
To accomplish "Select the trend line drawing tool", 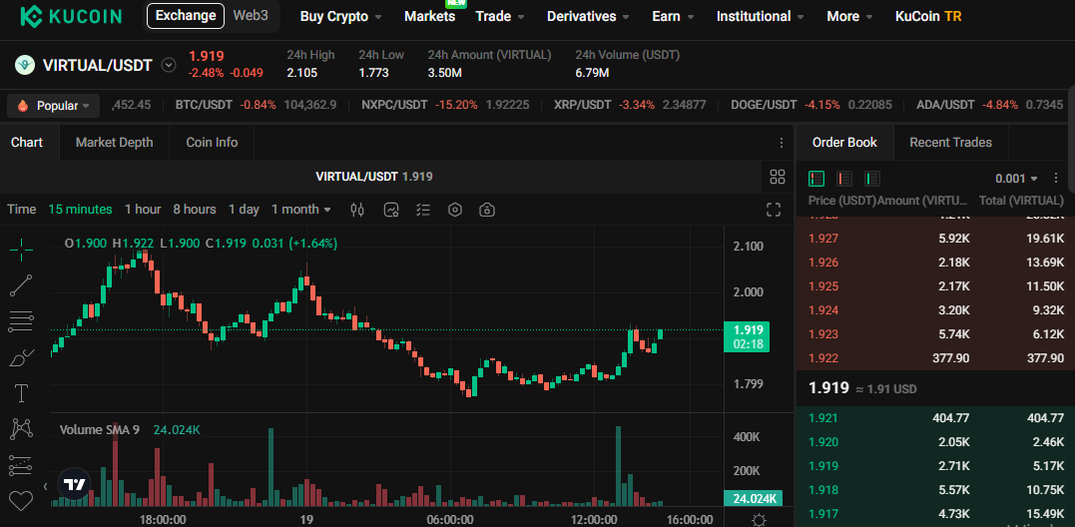I will click(x=21, y=285).
